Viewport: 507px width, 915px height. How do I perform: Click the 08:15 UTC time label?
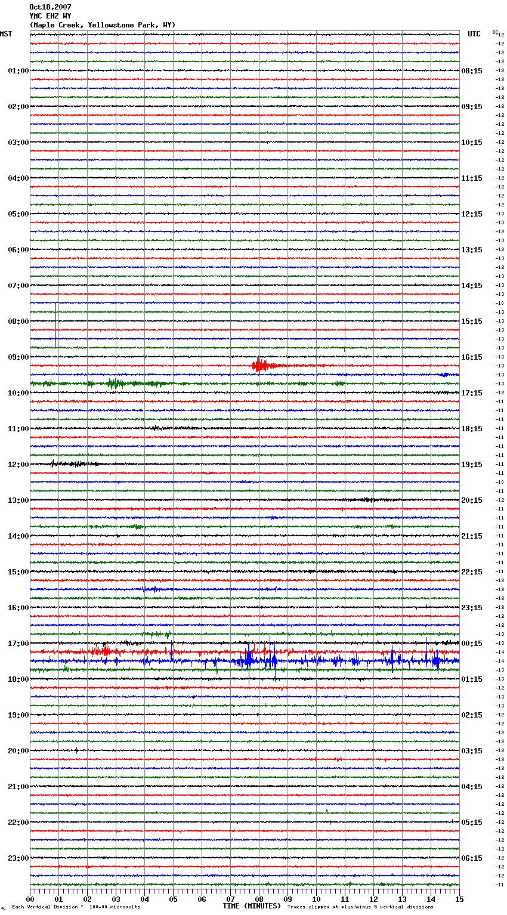472,71
